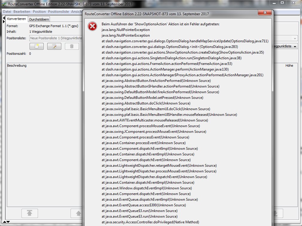
Task: Expand the panel with the right-pointing divider arrow
Action: (x=4, y=21)
